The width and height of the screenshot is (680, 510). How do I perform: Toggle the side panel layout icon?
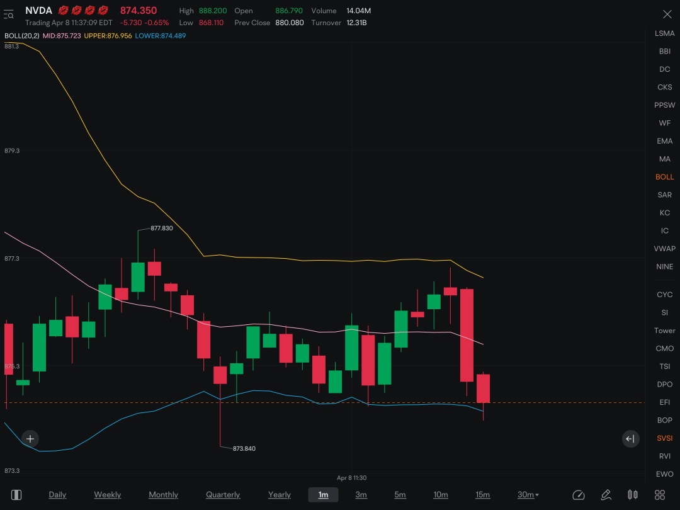(x=16, y=495)
